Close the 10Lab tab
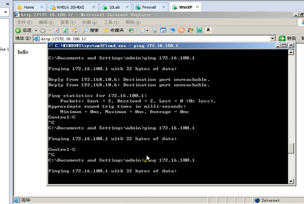This screenshot has width=304, height=204. click(127, 7)
